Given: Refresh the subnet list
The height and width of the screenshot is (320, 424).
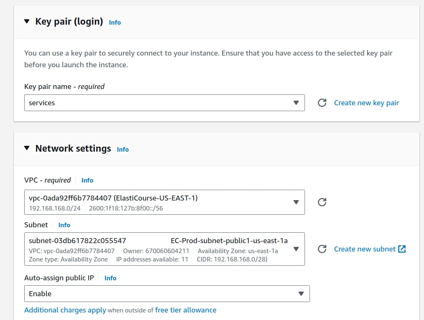Looking at the screenshot, I should 322,249.
